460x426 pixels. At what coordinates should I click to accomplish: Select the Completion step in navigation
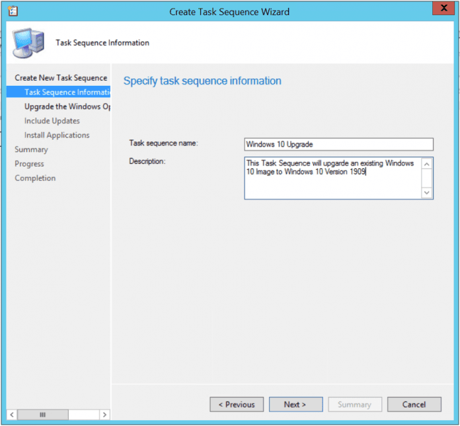pyautogui.click(x=35, y=178)
